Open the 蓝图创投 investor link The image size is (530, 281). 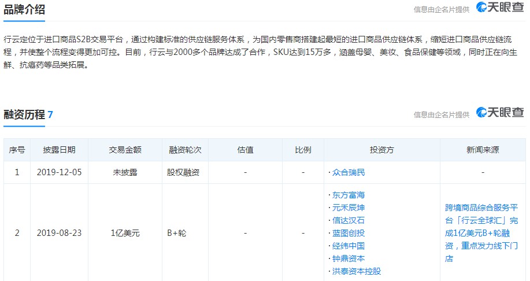[348, 233]
